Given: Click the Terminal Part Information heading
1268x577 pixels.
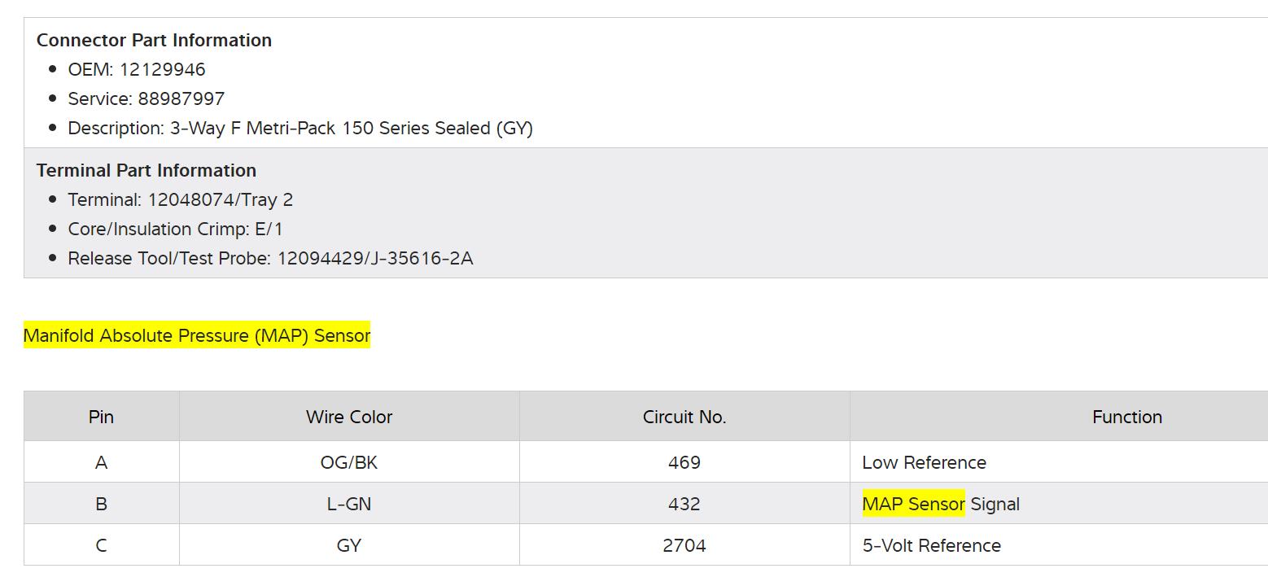Looking at the screenshot, I should tap(146, 171).
